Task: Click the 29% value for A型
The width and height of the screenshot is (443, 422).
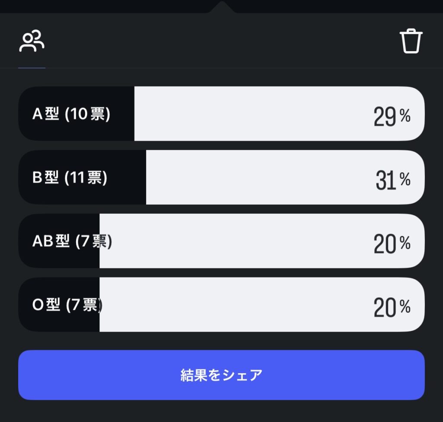Action: [392, 117]
